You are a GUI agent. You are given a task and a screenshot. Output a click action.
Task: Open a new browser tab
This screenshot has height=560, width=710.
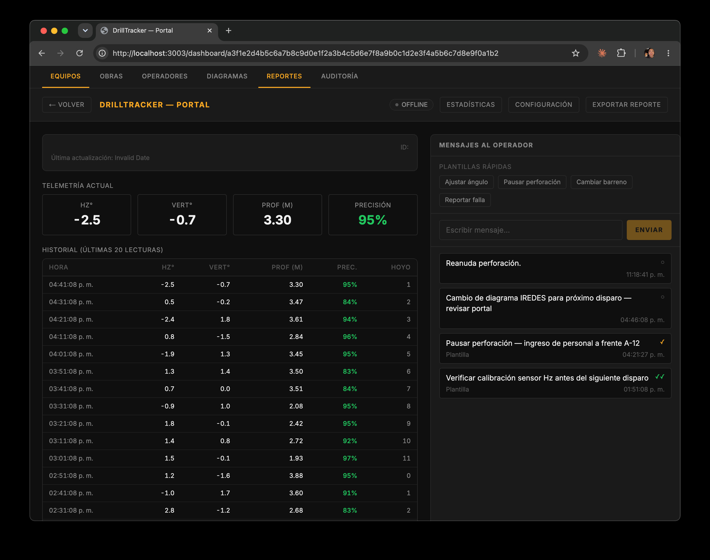229,31
